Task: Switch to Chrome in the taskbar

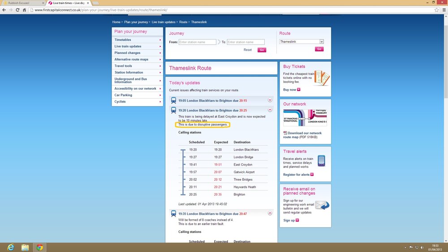Action: 40,248
